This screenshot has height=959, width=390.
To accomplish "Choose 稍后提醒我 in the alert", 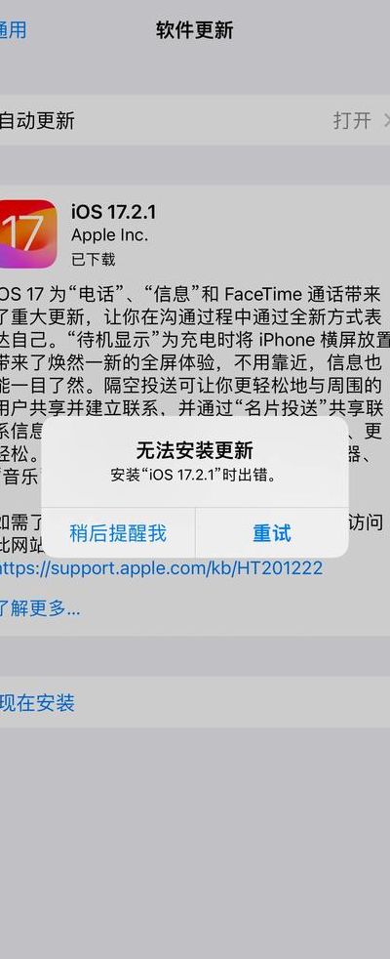I will click(x=118, y=532).
